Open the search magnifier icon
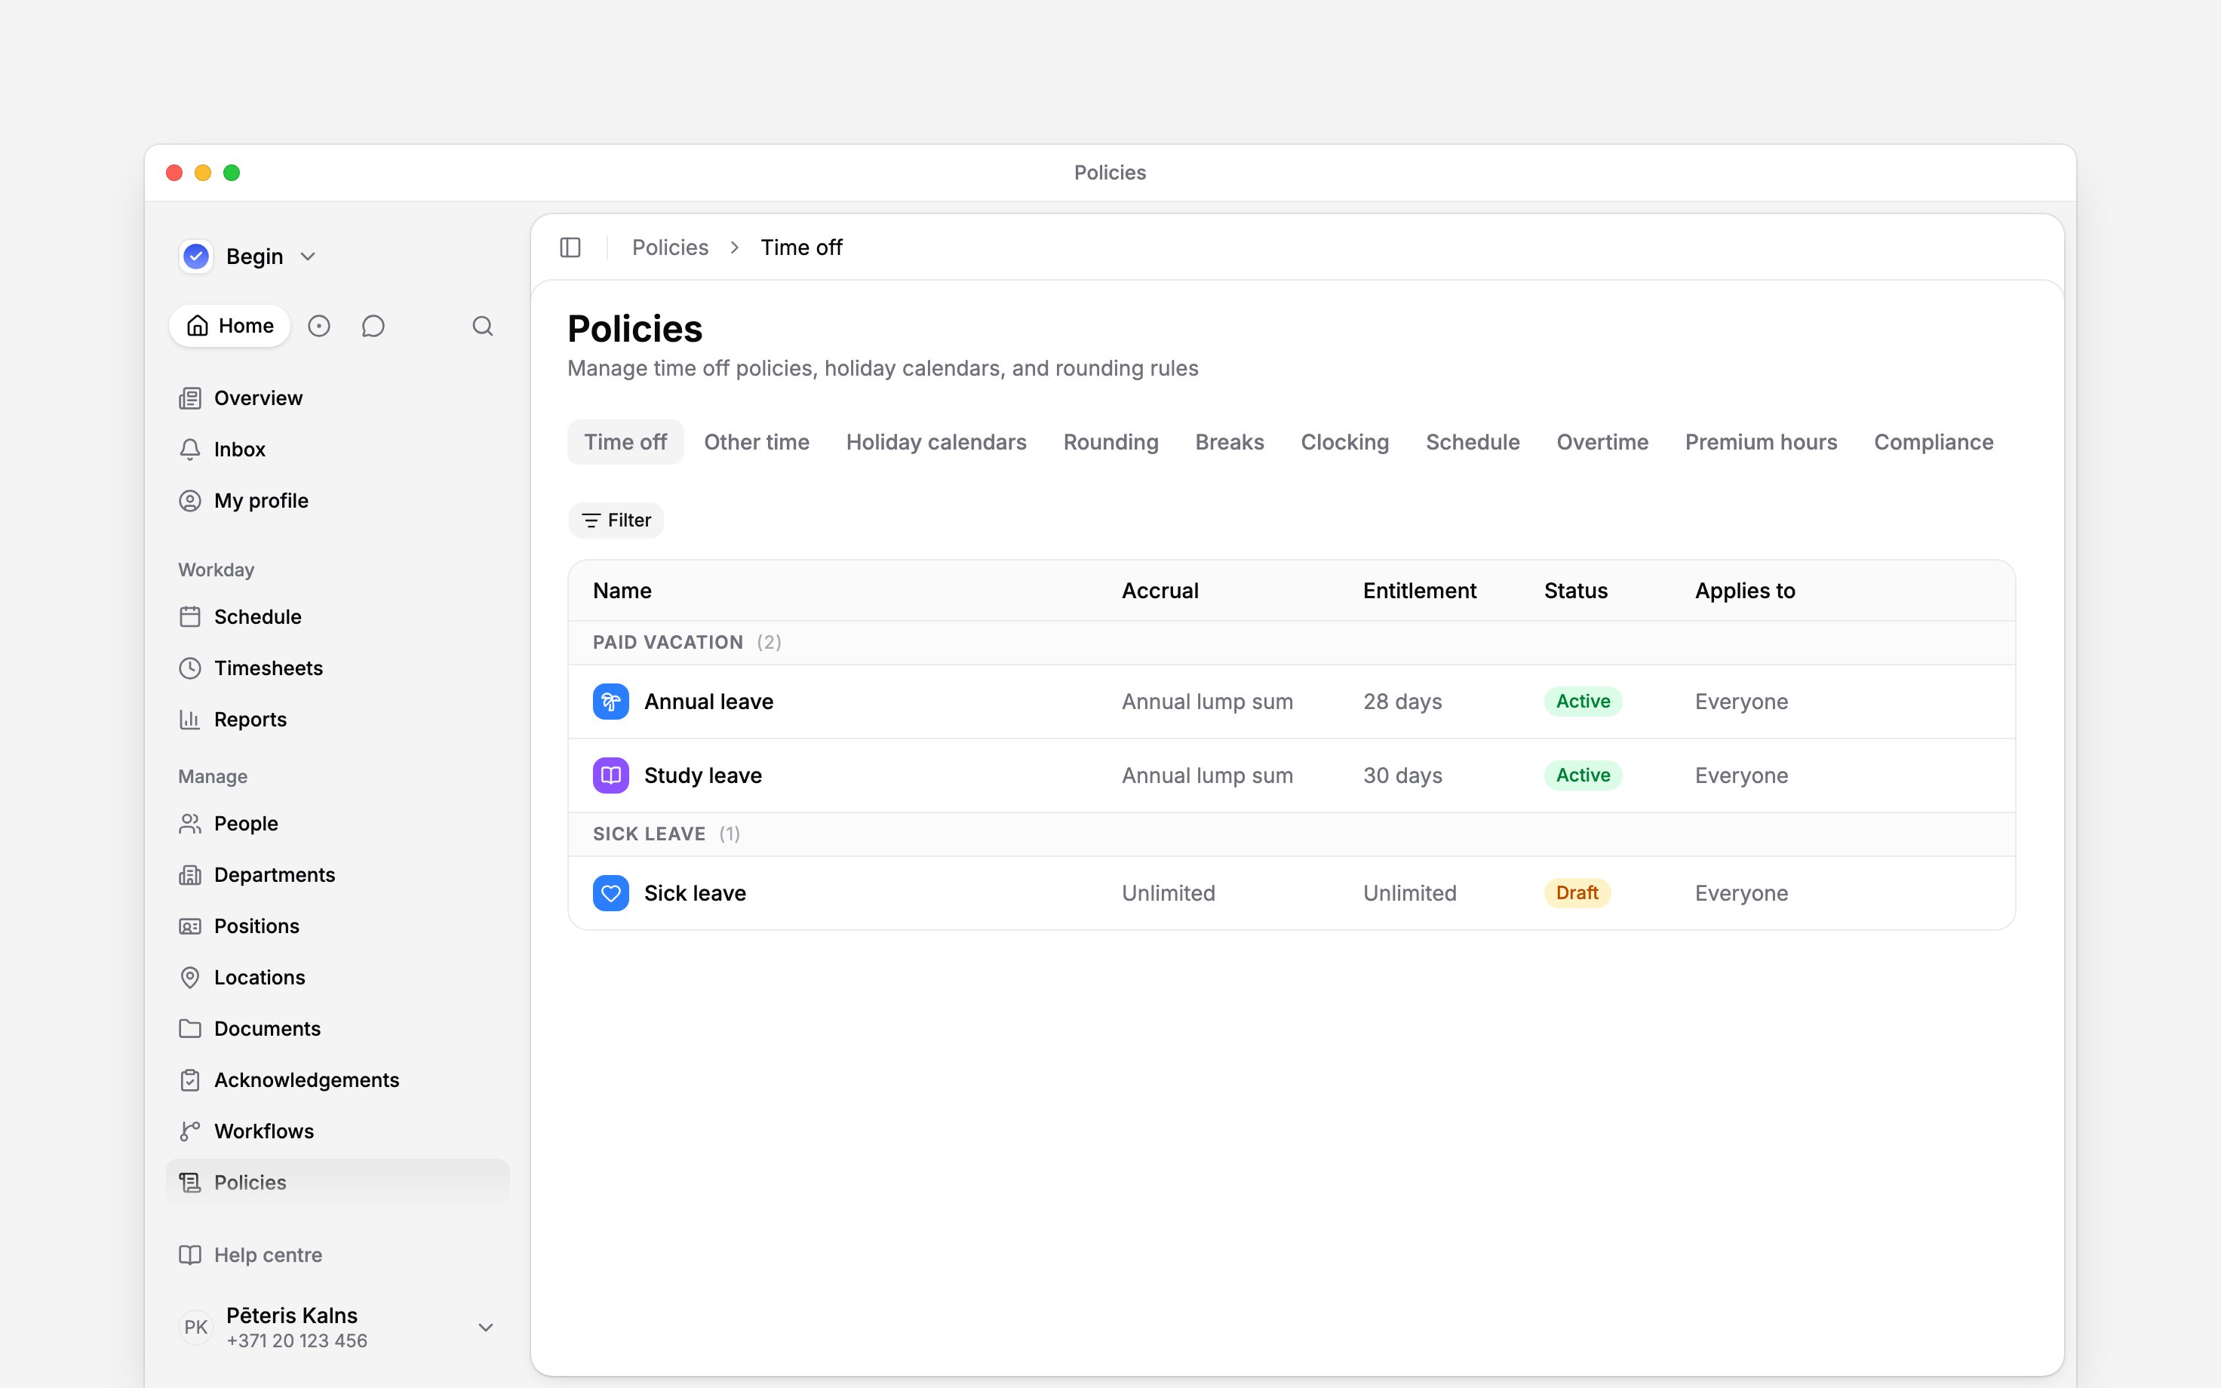The image size is (2221, 1388). click(x=483, y=326)
